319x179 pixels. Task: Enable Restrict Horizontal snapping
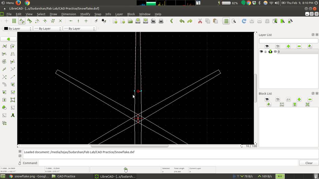(71, 21)
